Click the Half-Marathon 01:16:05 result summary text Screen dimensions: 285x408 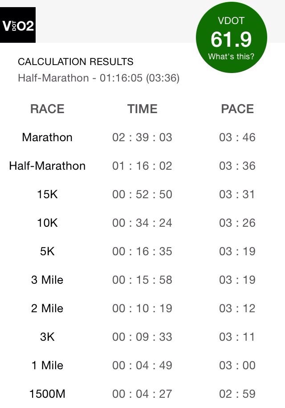pos(99,78)
